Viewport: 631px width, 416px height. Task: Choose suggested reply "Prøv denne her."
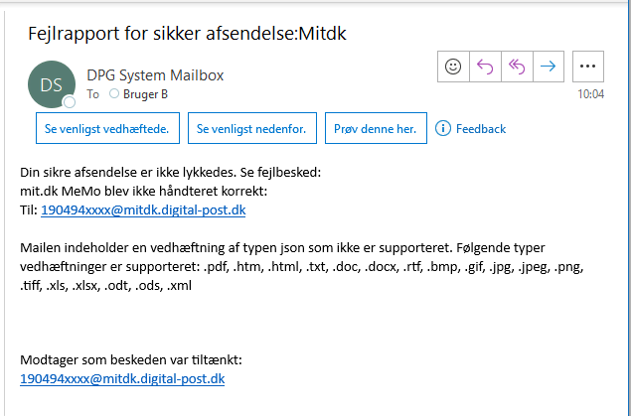[376, 129]
